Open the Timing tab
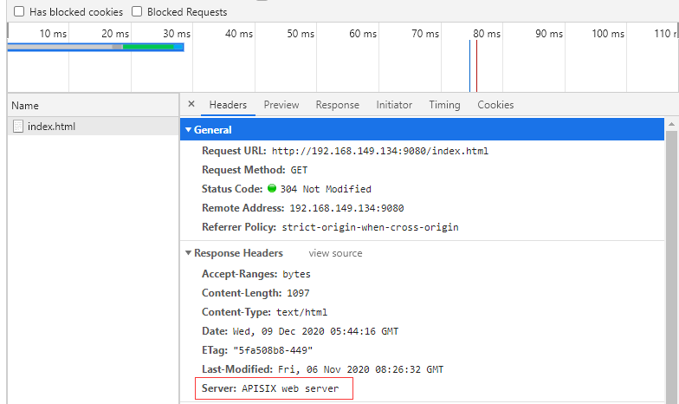The image size is (679, 404). click(x=444, y=105)
